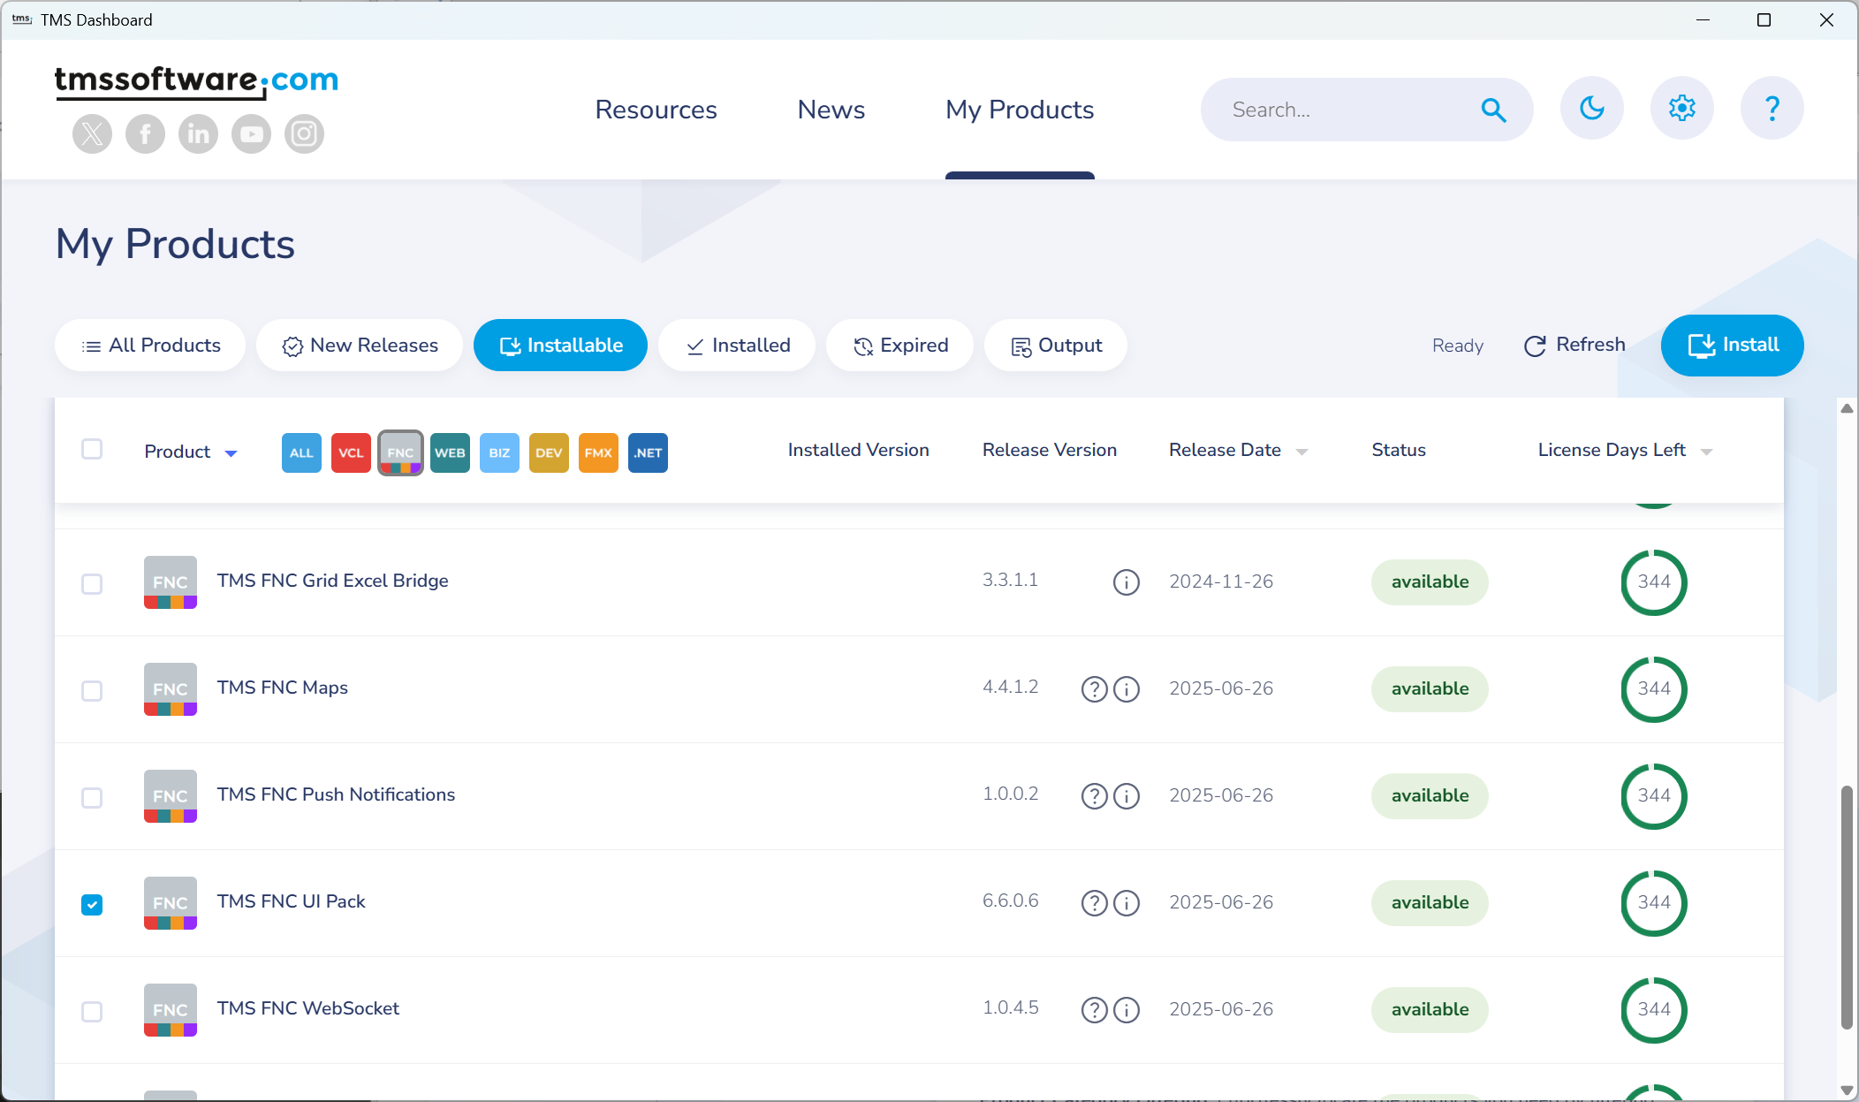The height and width of the screenshot is (1102, 1859).
Task: Check the select-all checkbox in header
Action: click(x=92, y=449)
